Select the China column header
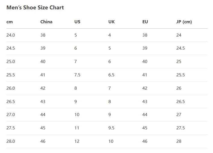213x153 pixels. coord(46,22)
